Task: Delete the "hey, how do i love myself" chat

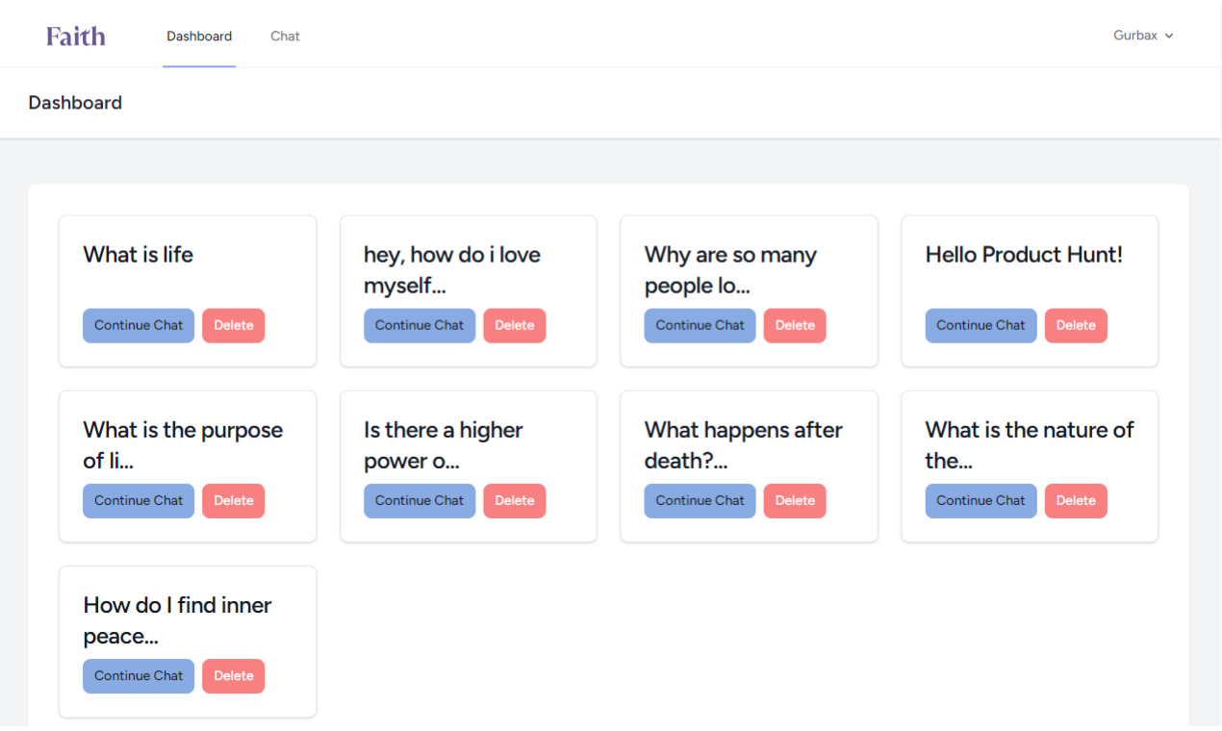Action: tap(514, 325)
